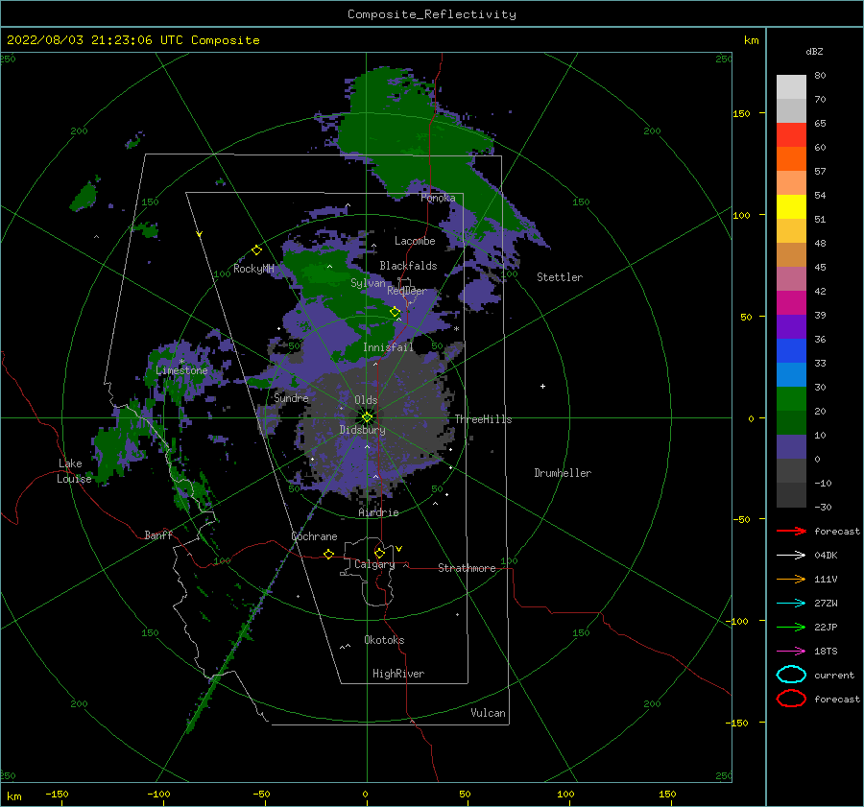This screenshot has width=864, height=807.
Task: Select the light gray 80–70 dBZ swatch
Action: coord(791,87)
